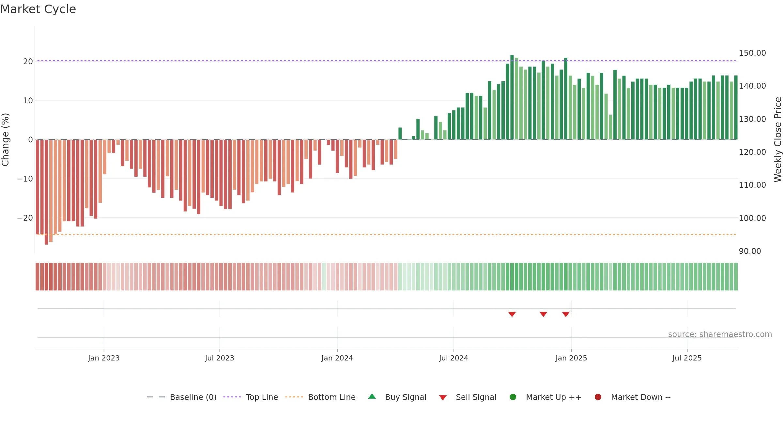Click the Market Cycle chart title
The width and height of the screenshot is (783, 440).
coord(38,9)
